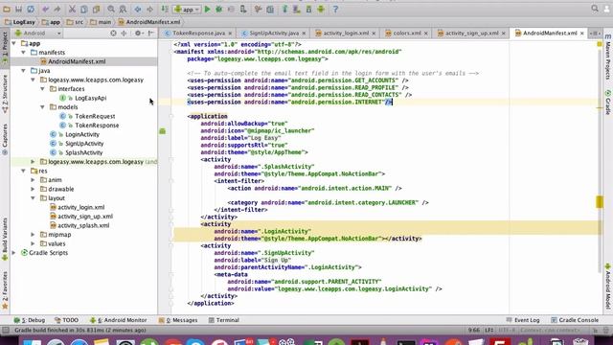This screenshot has width=613, height=345.
Task: Open the Gradle side panel tab
Action: (608, 103)
